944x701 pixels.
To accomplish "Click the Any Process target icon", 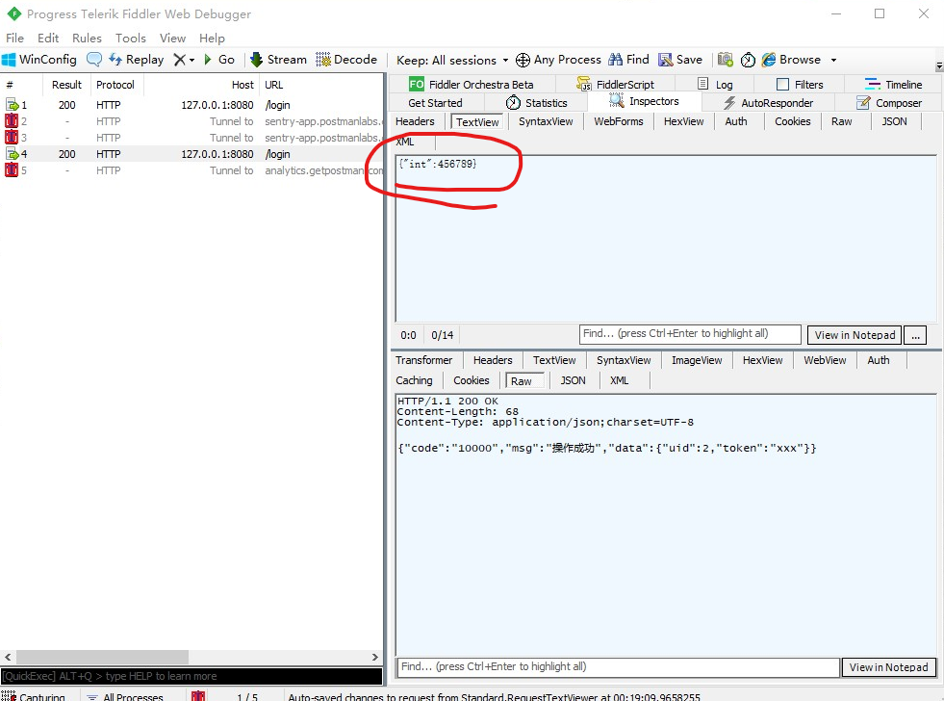I will pyautogui.click(x=523, y=60).
